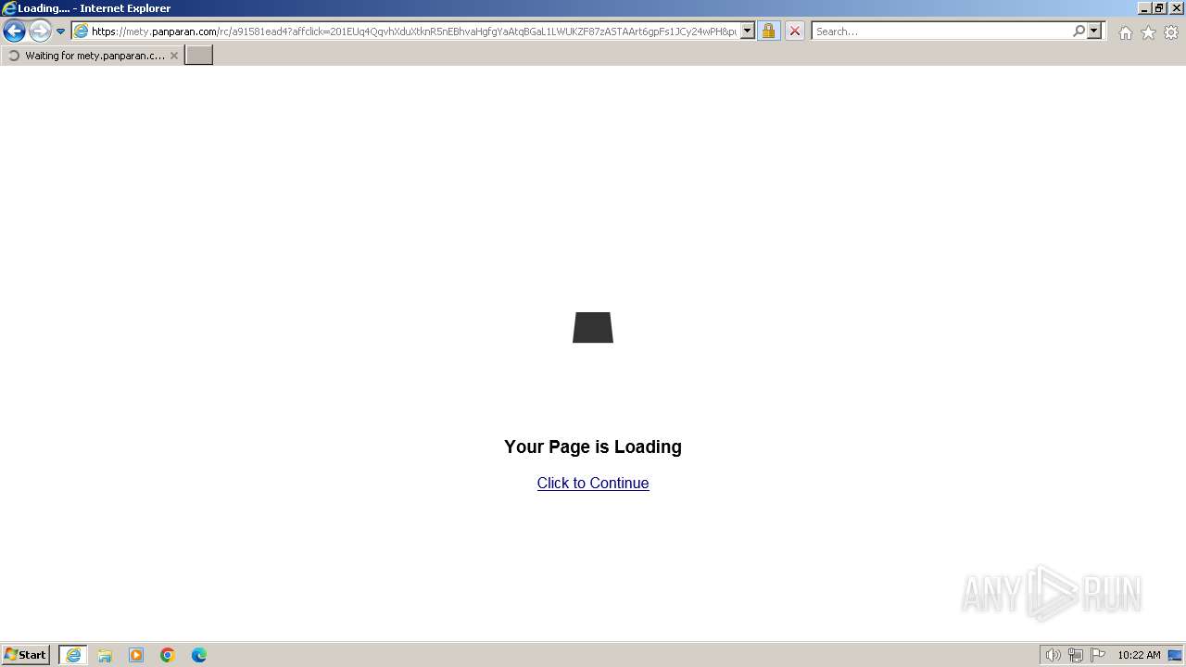Screen dimensions: 1186x667
Task: Launch Google Chrome from taskbar
Action: click(x=168, y=655)
